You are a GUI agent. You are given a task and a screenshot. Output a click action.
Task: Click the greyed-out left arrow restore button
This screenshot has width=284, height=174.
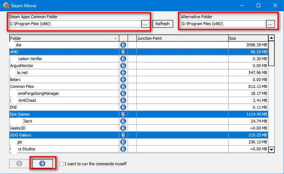tap(19, 163)
